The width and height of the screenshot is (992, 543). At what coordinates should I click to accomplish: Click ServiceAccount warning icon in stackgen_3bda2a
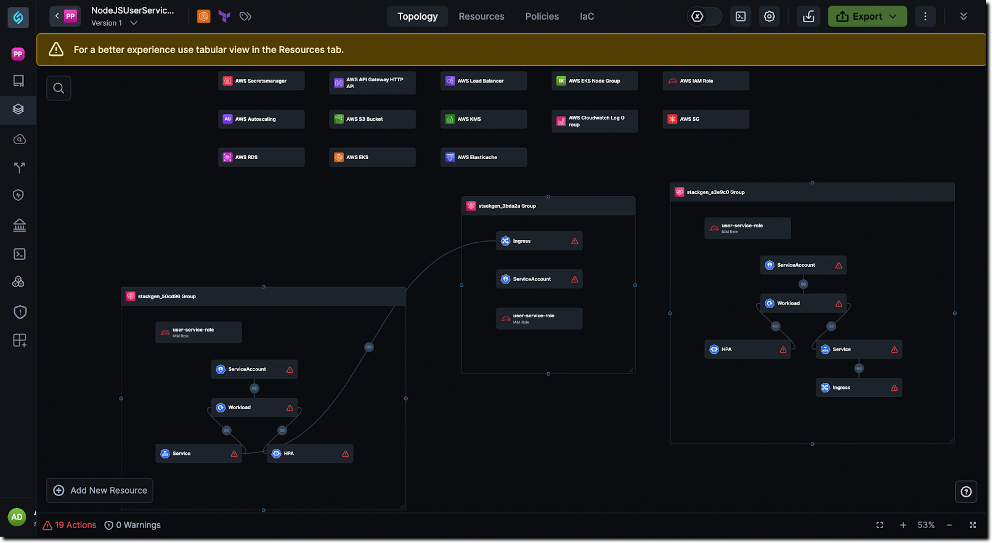point(574,279)
